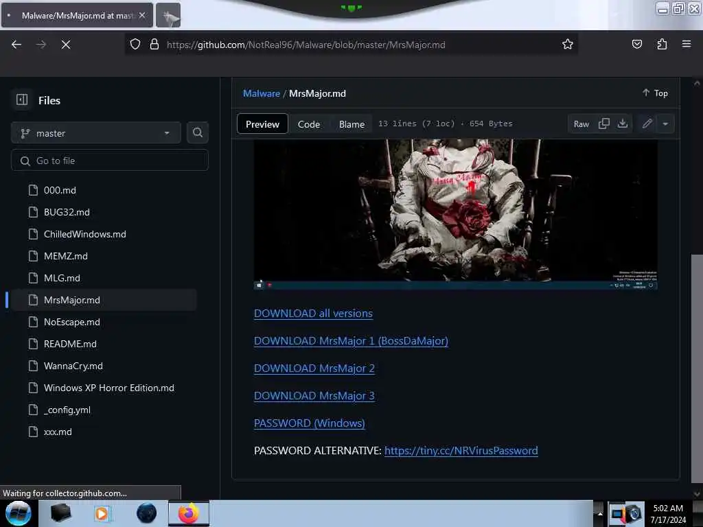Viewport: 703px width, 527px height.
Task: Close the MrsMajor.md browser tab
Action: [142, 15]
